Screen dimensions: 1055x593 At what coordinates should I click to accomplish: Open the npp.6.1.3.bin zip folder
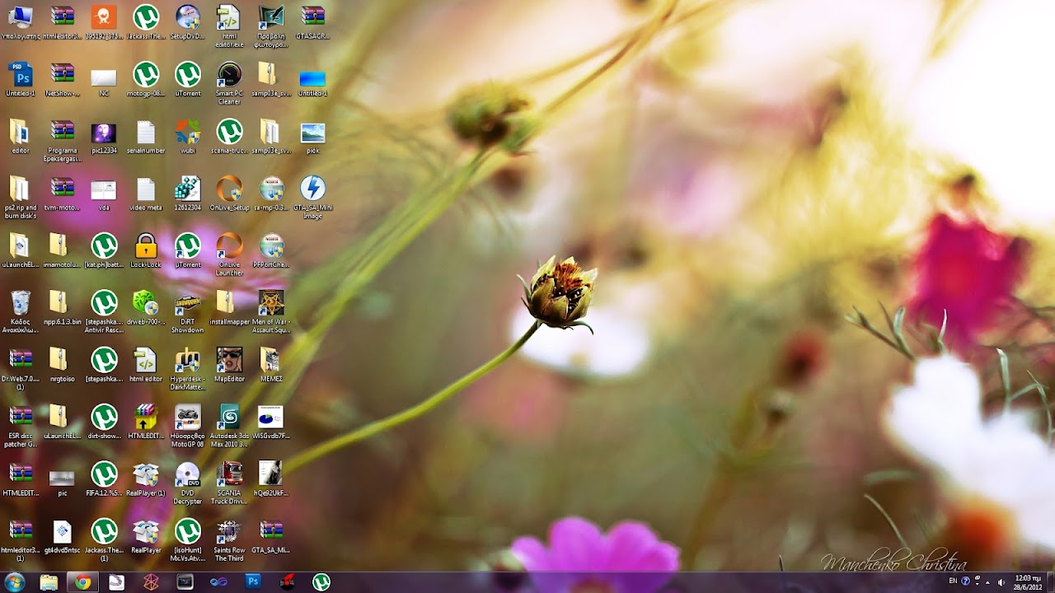(62, 308)
